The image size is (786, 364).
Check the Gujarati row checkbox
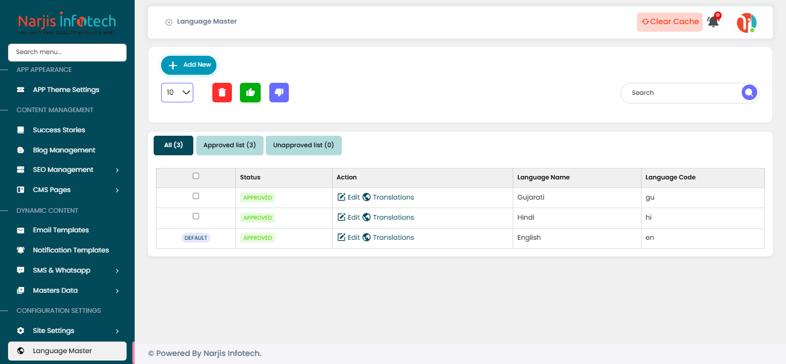[196, 196]
